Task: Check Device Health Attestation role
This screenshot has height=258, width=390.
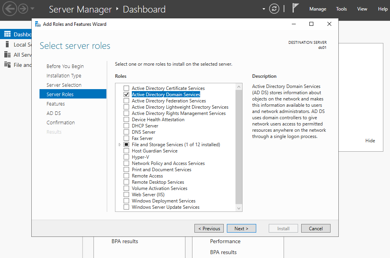Action: (126, 120)
